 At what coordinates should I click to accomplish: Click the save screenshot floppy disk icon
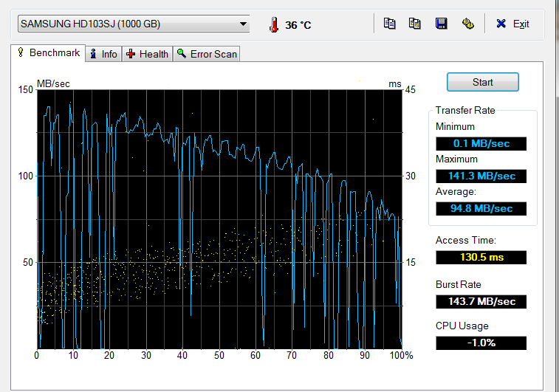pos(442,24)
